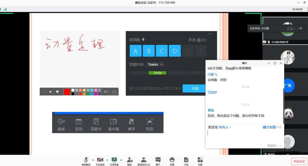
Task: Open the 表情 emoji icon
Action: [x=172, y=160]
